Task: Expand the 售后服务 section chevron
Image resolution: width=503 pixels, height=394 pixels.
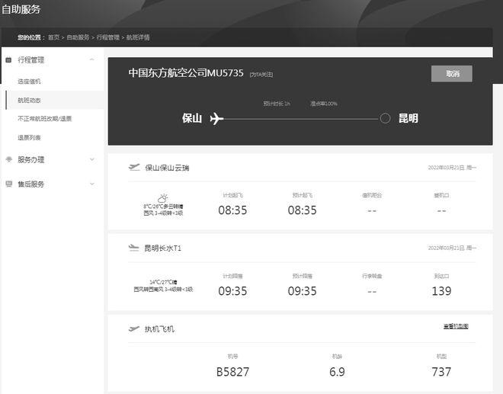Action: [92, 184]
